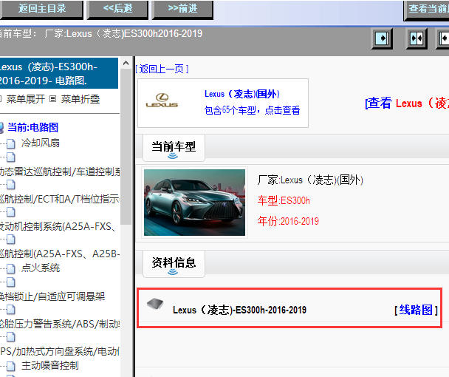
Task: Click the sidebar vertical scrollbar thumb
Action: pyautogui.click(x=126, y=146)
